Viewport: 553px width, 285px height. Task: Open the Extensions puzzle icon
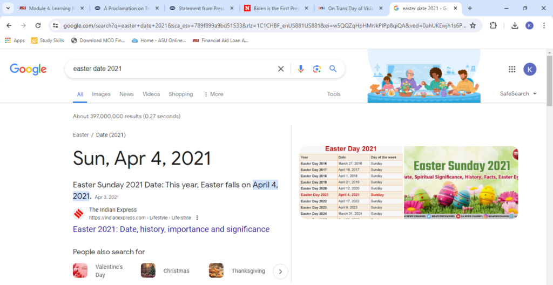click(493, 25)
